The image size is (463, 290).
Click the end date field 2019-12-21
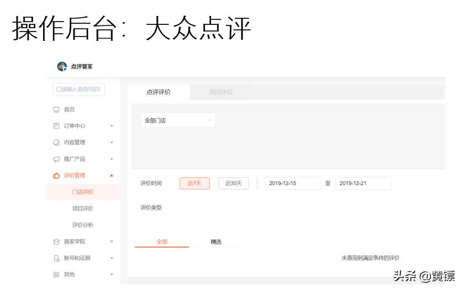click(x=364, y=183)
